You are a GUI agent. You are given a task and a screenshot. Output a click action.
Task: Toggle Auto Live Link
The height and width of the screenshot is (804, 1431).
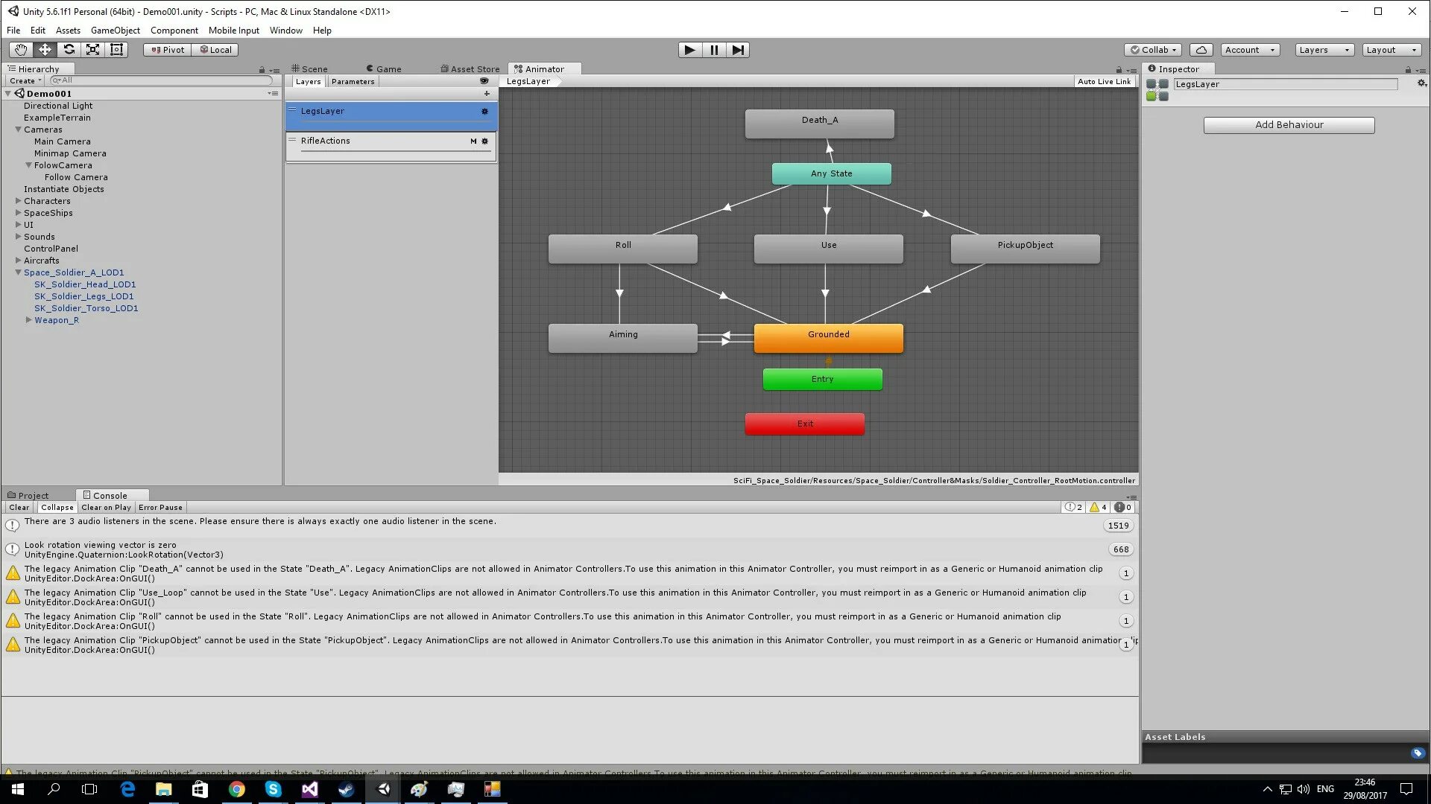(x=1104, y=82)
